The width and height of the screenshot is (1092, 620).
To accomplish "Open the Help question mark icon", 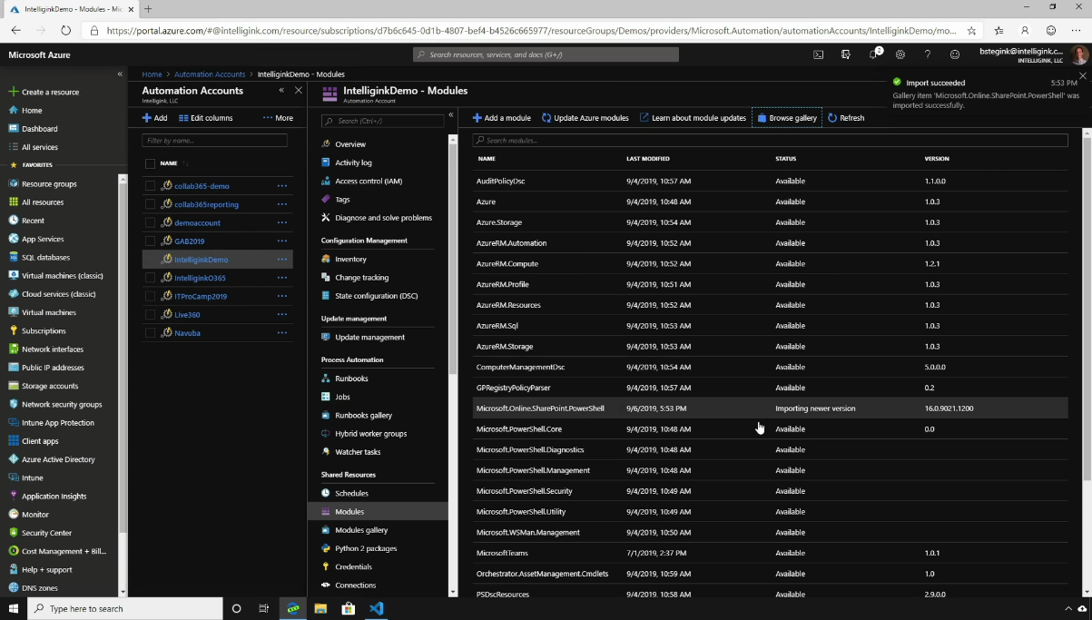I will click(x=927, y=54).
